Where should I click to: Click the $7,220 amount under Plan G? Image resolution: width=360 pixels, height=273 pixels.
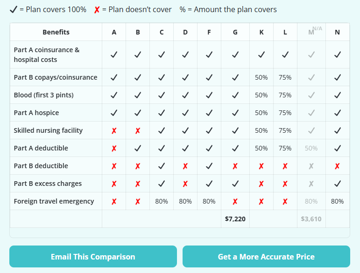pos(235,218)
